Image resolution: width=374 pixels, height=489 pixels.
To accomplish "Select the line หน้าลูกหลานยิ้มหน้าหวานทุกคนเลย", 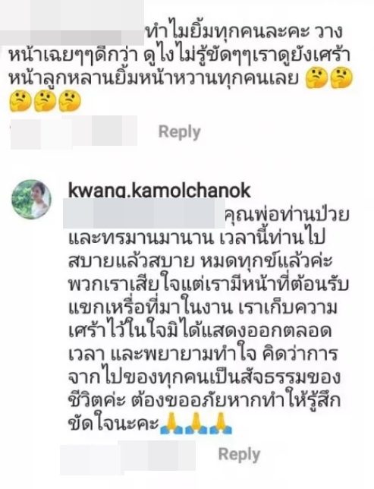I will click(154, 80).
